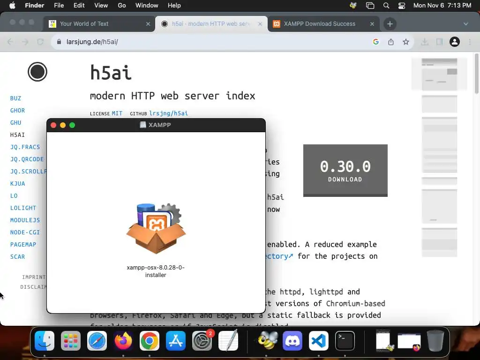This screenshot has height=360, width=480.
Task: Close the Your World of Text tab
Action: (148, 24)
